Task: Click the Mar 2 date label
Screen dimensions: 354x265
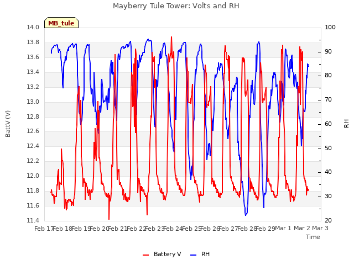Action: tap(302, 228)
